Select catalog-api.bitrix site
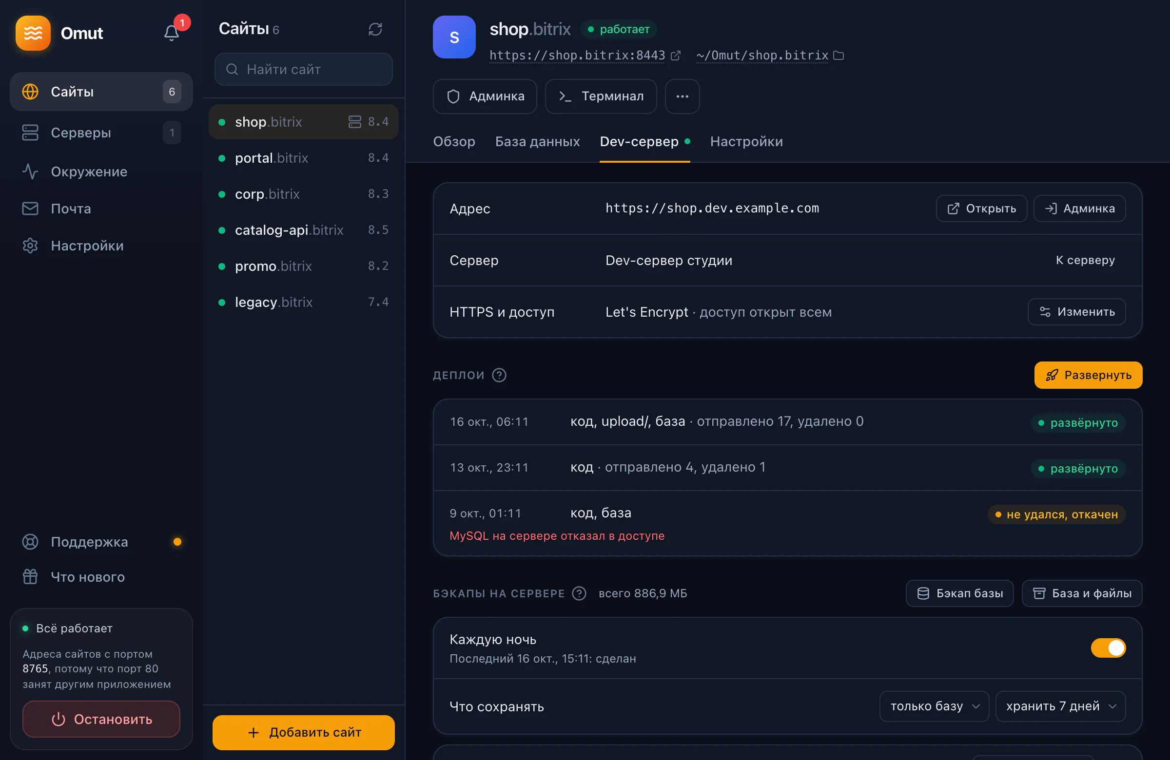This screenshot has width=1170, height=760. tap(303, 230)
